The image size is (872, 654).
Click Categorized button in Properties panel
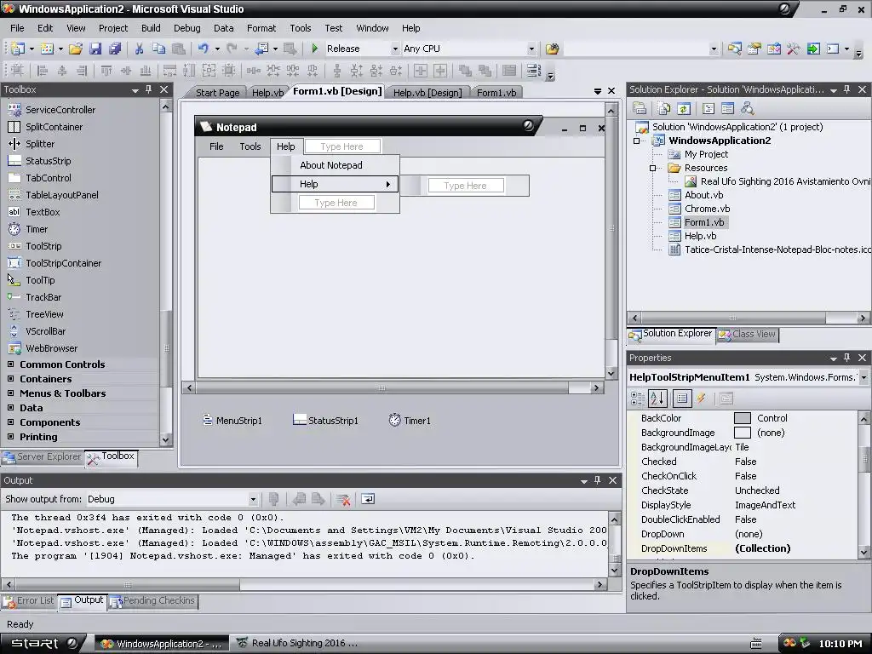[x=637, y=398]
